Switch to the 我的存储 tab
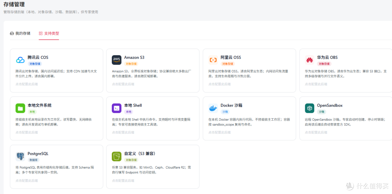Viewport: 392px width, 194px height. [20, 33]
